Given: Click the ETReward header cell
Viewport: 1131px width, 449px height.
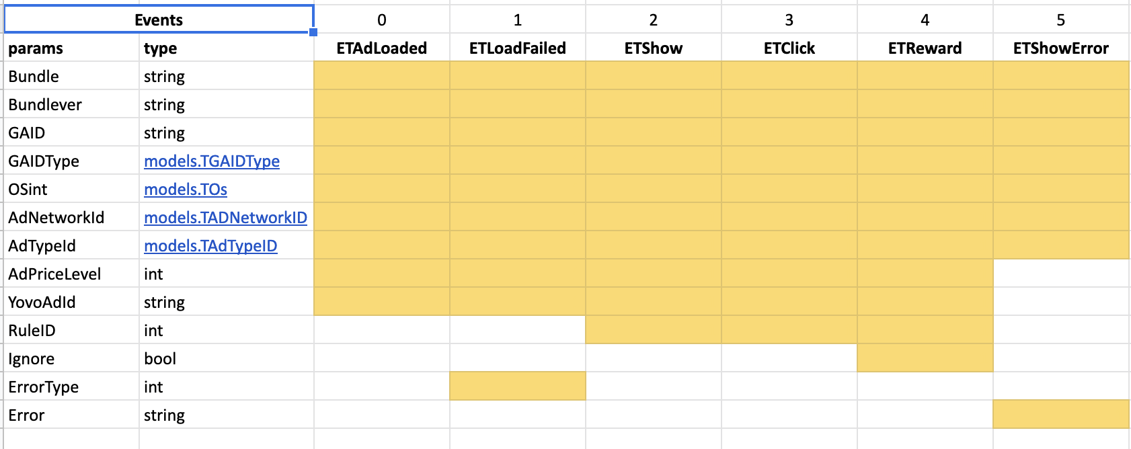Looking at the screenshot, I should [x=925, y=48].
